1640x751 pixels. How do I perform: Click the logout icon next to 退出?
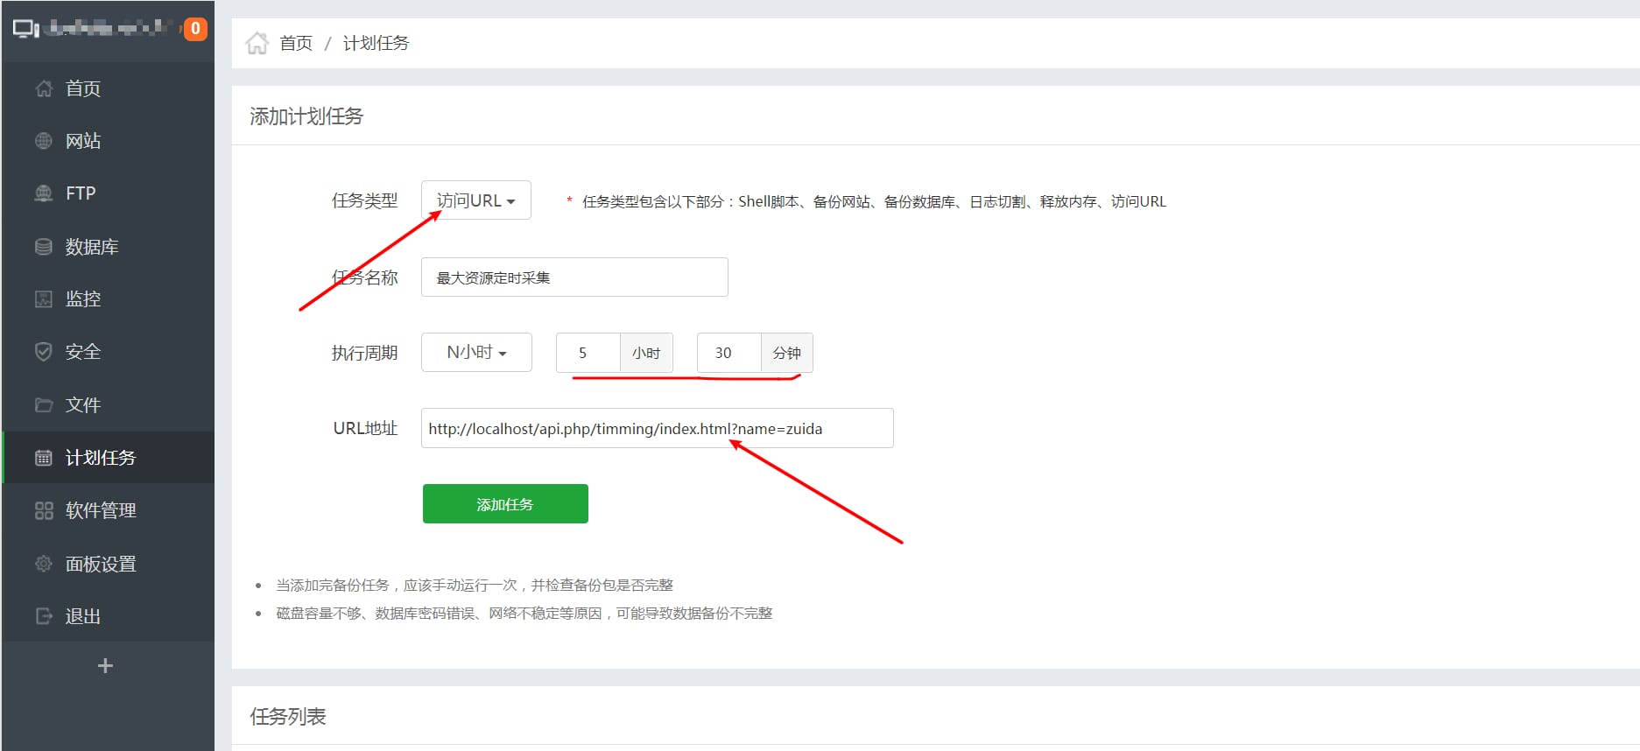click(x=44, y=616)
